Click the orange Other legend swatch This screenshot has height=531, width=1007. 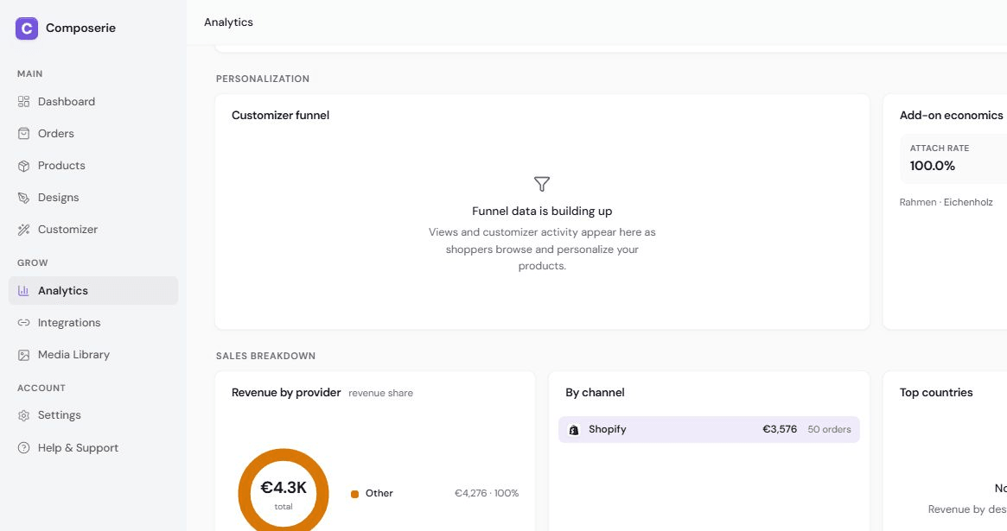click(354, 494)
